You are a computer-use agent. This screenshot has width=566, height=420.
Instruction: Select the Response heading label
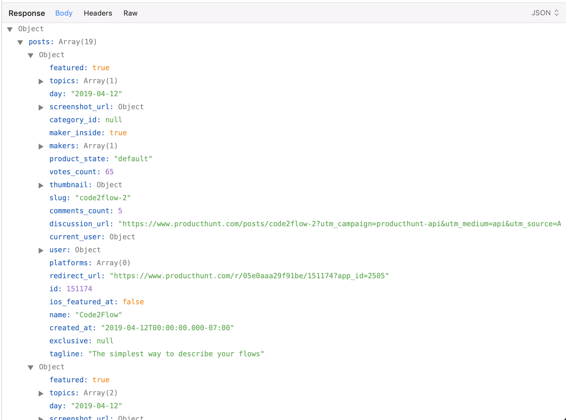point(27,13)
